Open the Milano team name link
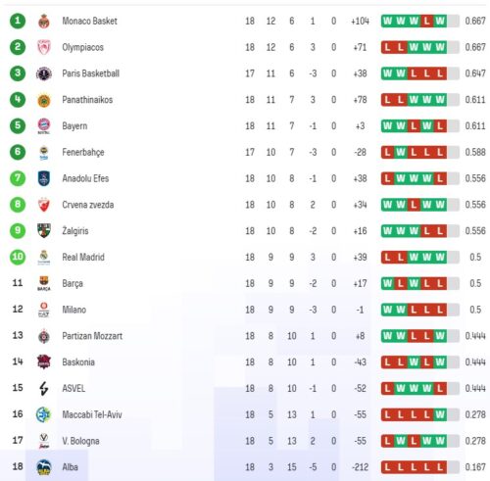 (x=74, y=310)
